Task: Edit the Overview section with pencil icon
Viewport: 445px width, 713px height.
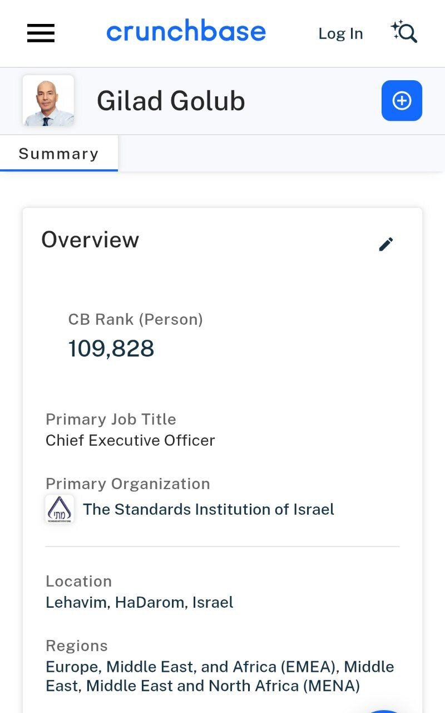Action: click(385, 244)
